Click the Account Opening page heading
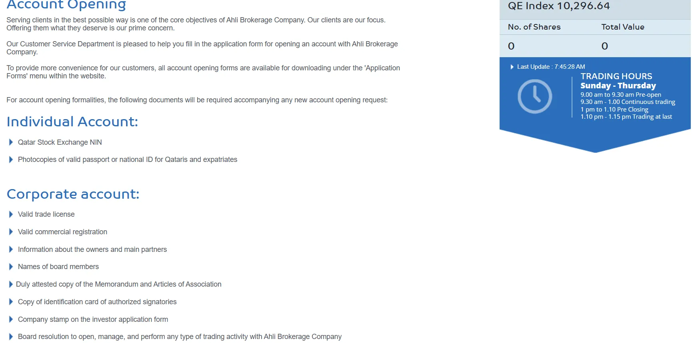The height and width of the screenshot is (343, 692). pyautogui.click(x=66, y=5)
